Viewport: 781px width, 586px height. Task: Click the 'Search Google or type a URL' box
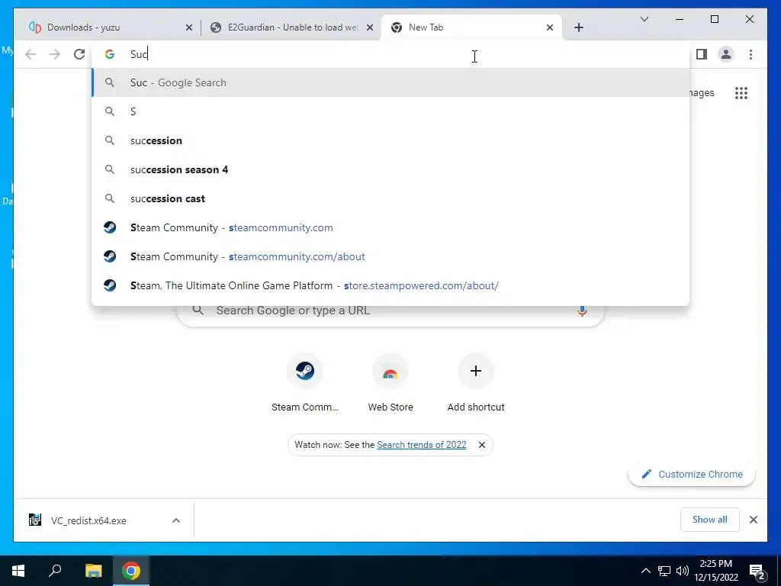pyautogui.click(x=390, y=311)
